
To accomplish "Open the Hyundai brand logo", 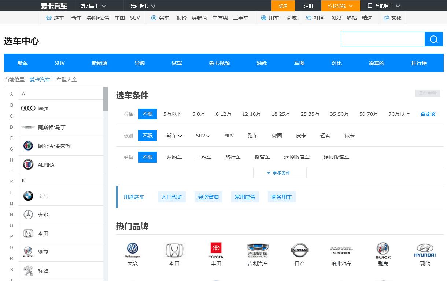I will [425, 250].
